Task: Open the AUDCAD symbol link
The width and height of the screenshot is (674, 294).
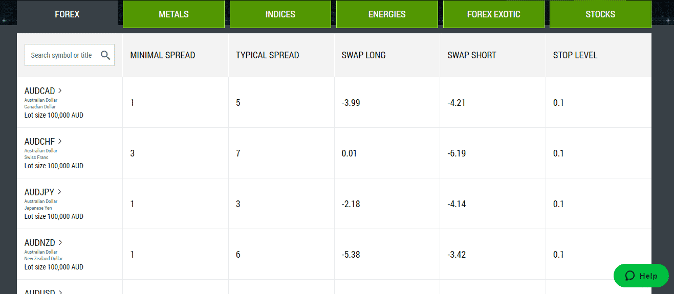Action: (40, 91)
